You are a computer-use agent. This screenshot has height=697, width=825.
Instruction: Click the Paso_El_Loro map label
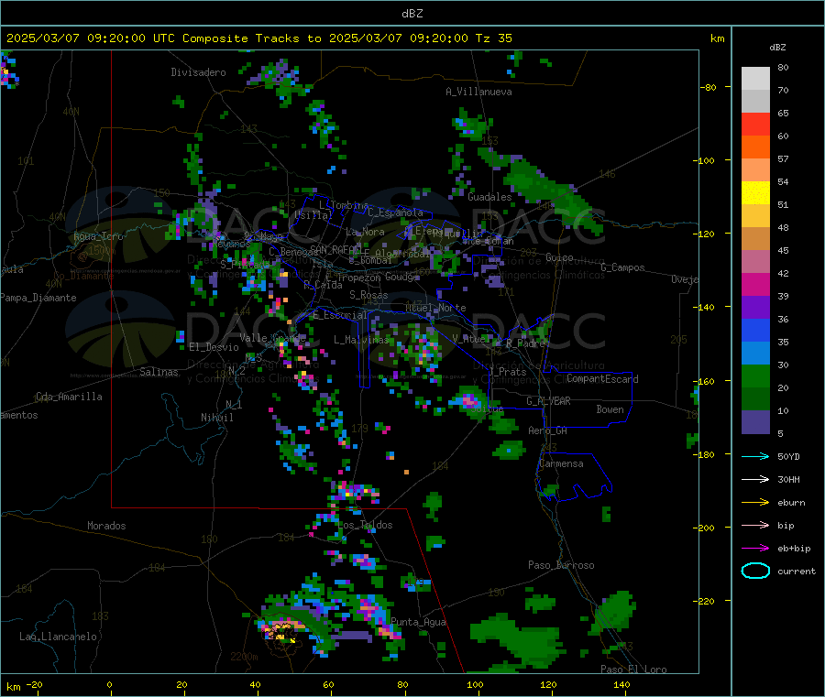(633, 670)
